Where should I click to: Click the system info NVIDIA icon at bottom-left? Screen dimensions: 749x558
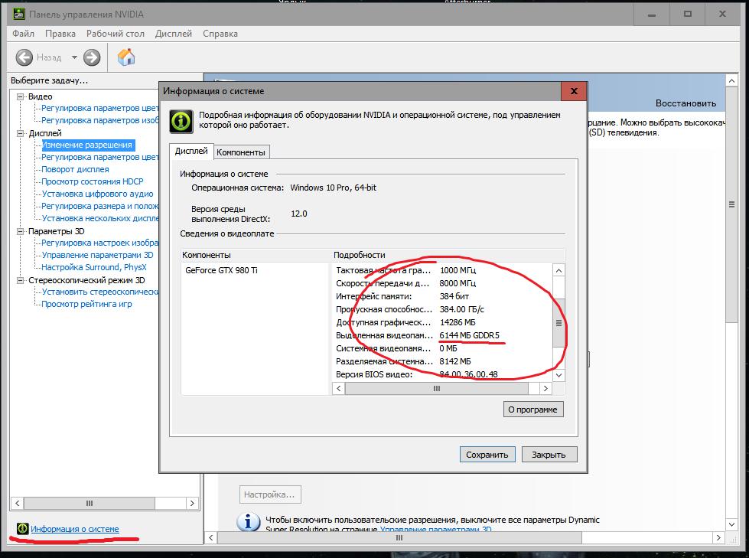coord(22,528)
